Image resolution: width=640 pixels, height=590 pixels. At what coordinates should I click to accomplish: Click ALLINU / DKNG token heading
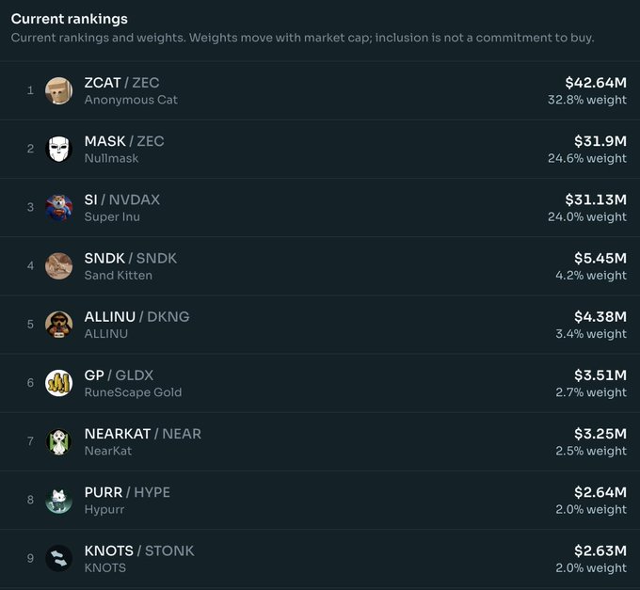tap(136, 316)
